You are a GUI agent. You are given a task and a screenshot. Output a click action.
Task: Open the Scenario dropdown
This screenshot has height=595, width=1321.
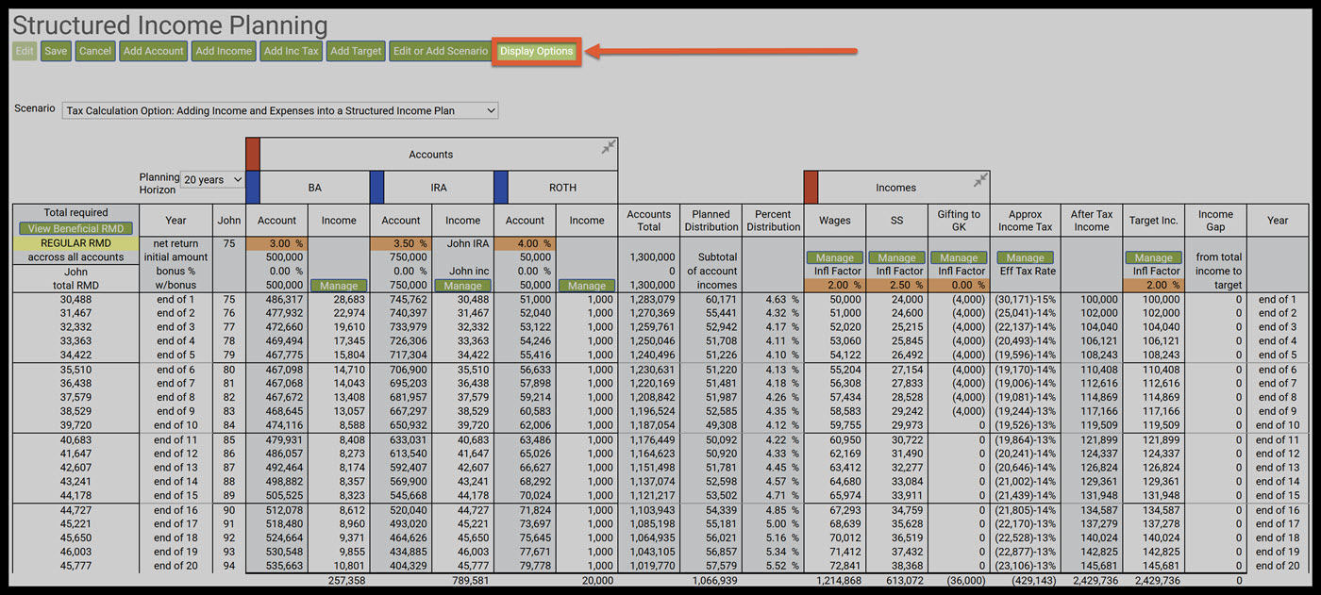[x=280, y=110]
